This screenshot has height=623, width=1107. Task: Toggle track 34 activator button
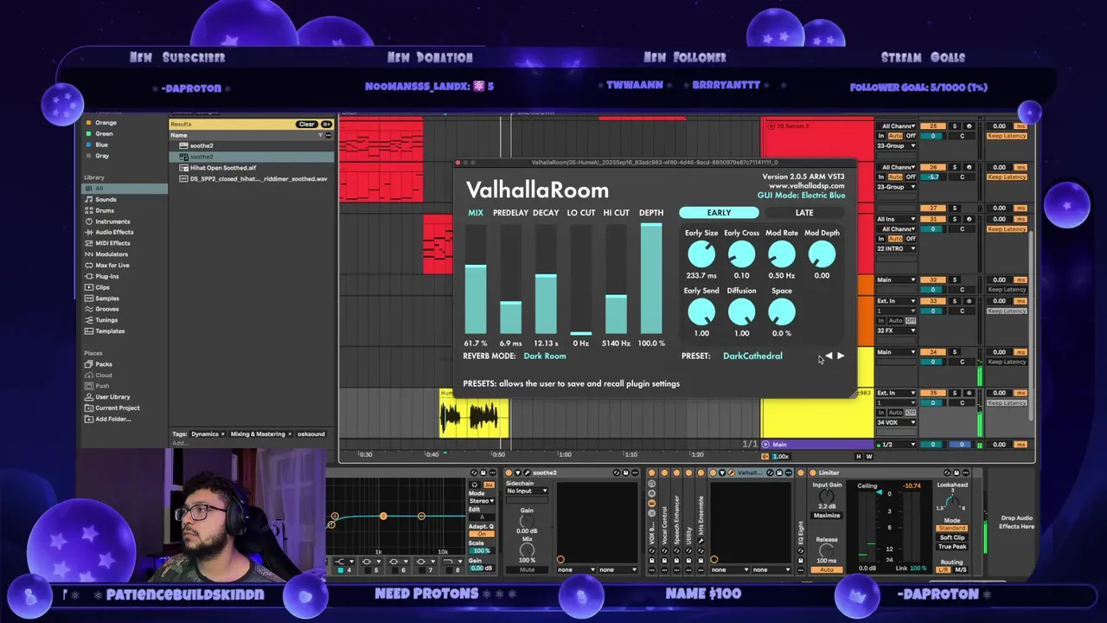pyautogui.click(x=933, y=352)
